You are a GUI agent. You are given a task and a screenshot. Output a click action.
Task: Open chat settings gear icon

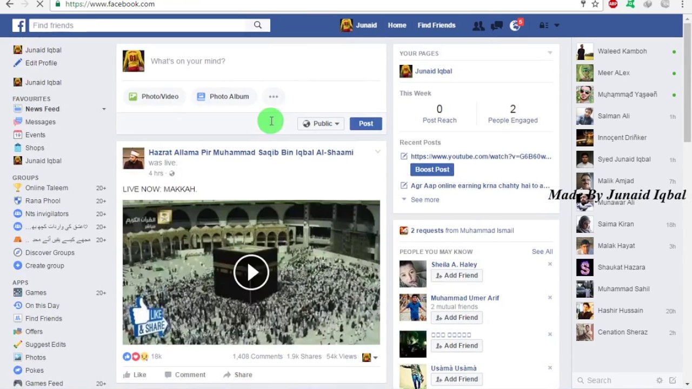[659, 380]
